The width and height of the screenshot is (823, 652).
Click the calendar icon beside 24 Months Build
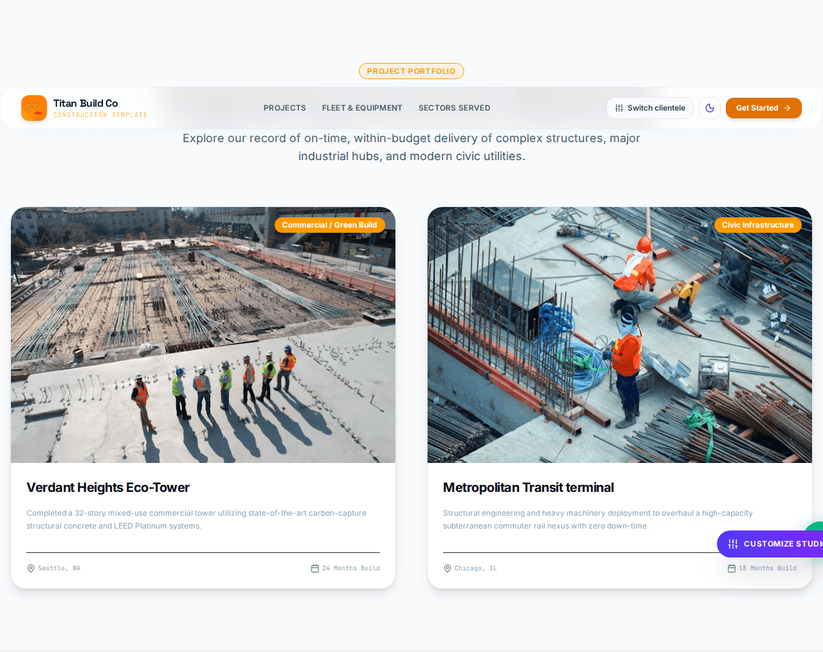tap(315, 568)
